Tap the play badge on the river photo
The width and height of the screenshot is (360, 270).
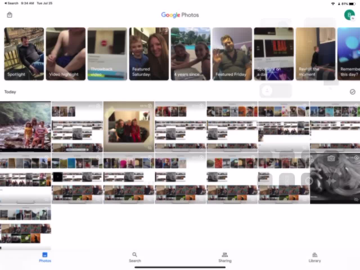point(46,106)
